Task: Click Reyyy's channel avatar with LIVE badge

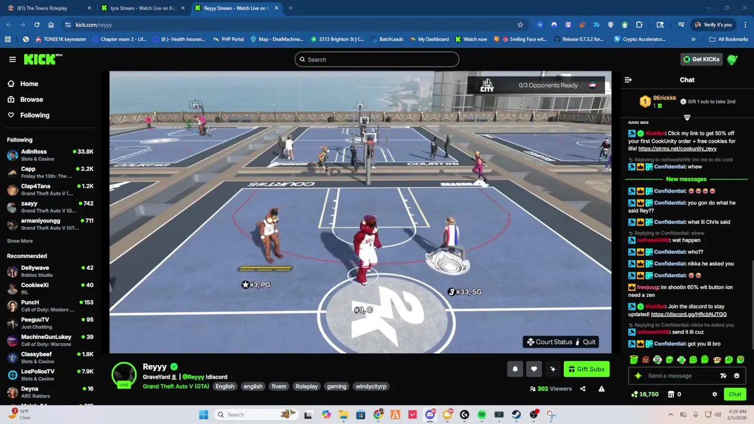Action: 124,375
